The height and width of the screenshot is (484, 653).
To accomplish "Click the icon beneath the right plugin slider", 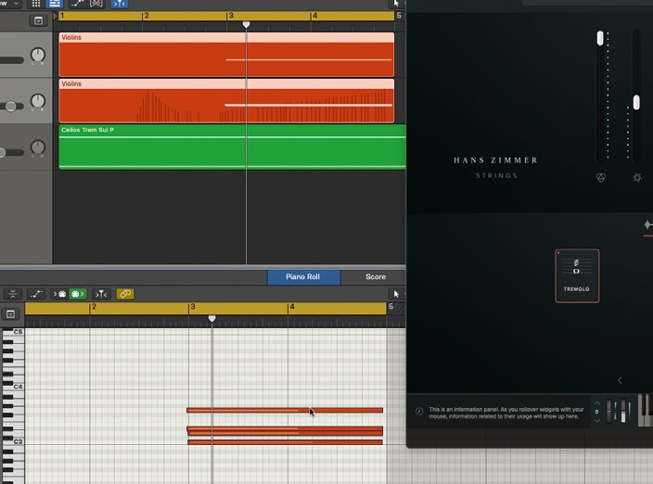I will click(x=637, y=178).
